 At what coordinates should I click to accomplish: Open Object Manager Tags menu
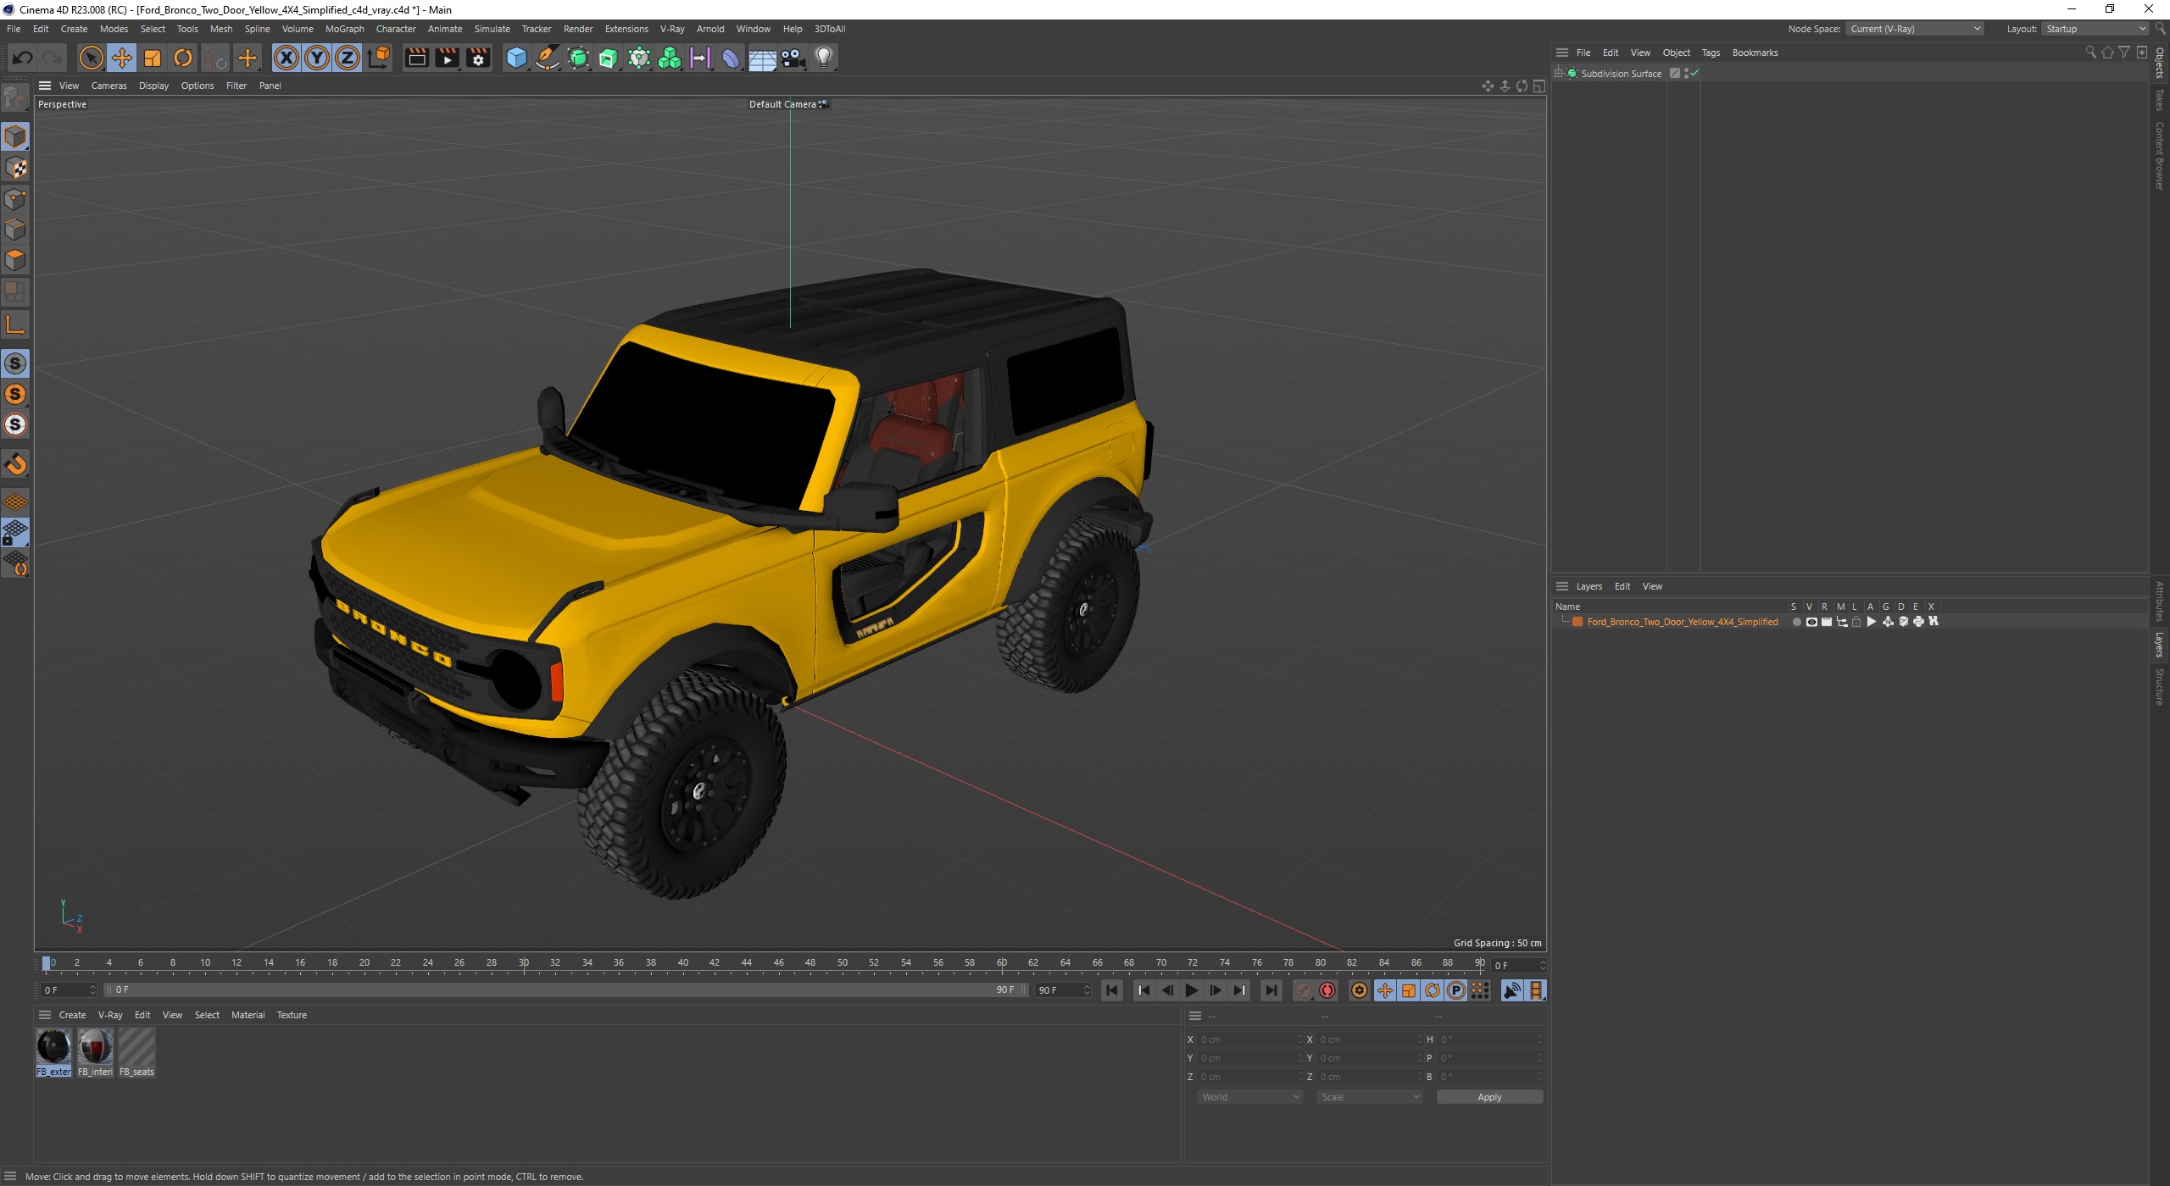click(x=1711, y=53)
